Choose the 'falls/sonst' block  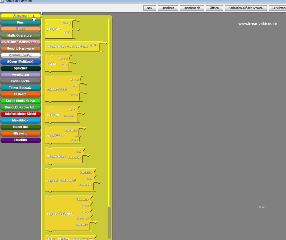pyautogui.click(x=57, y=89)
